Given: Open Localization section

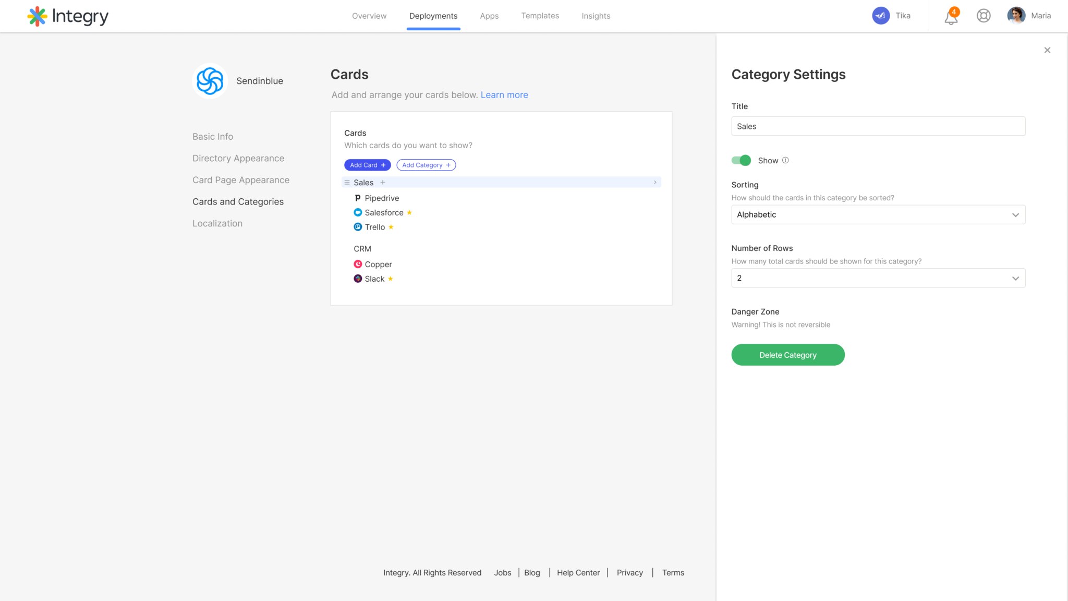Looking at the screenshot, I should coord(217,223).
